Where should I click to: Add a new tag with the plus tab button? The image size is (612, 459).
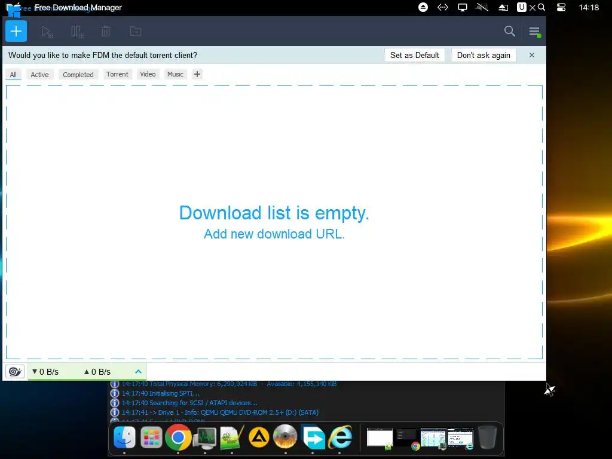pyautogui.click(x=197, y=74)
